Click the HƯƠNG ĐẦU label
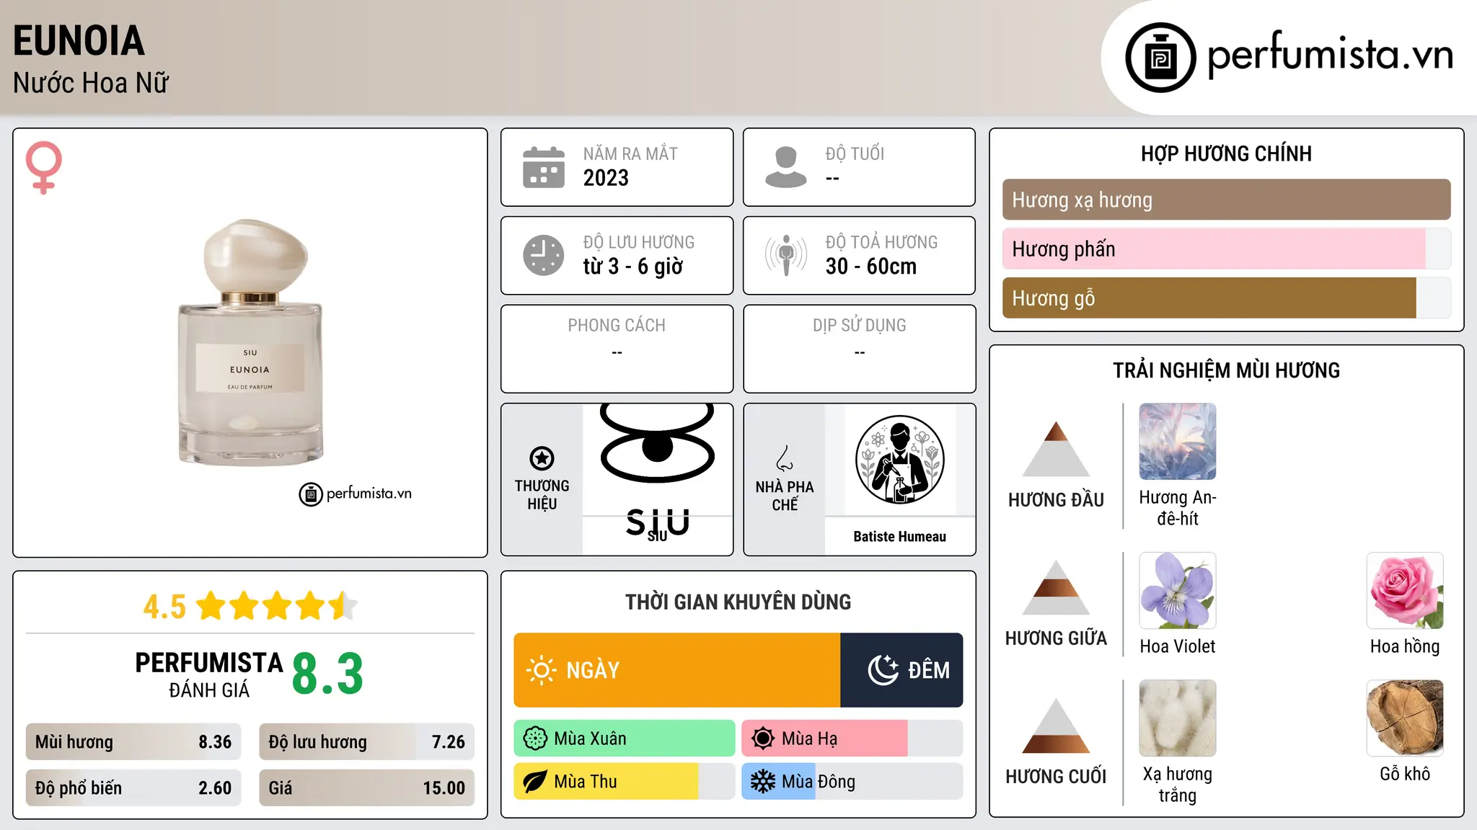 (1056, 500)
